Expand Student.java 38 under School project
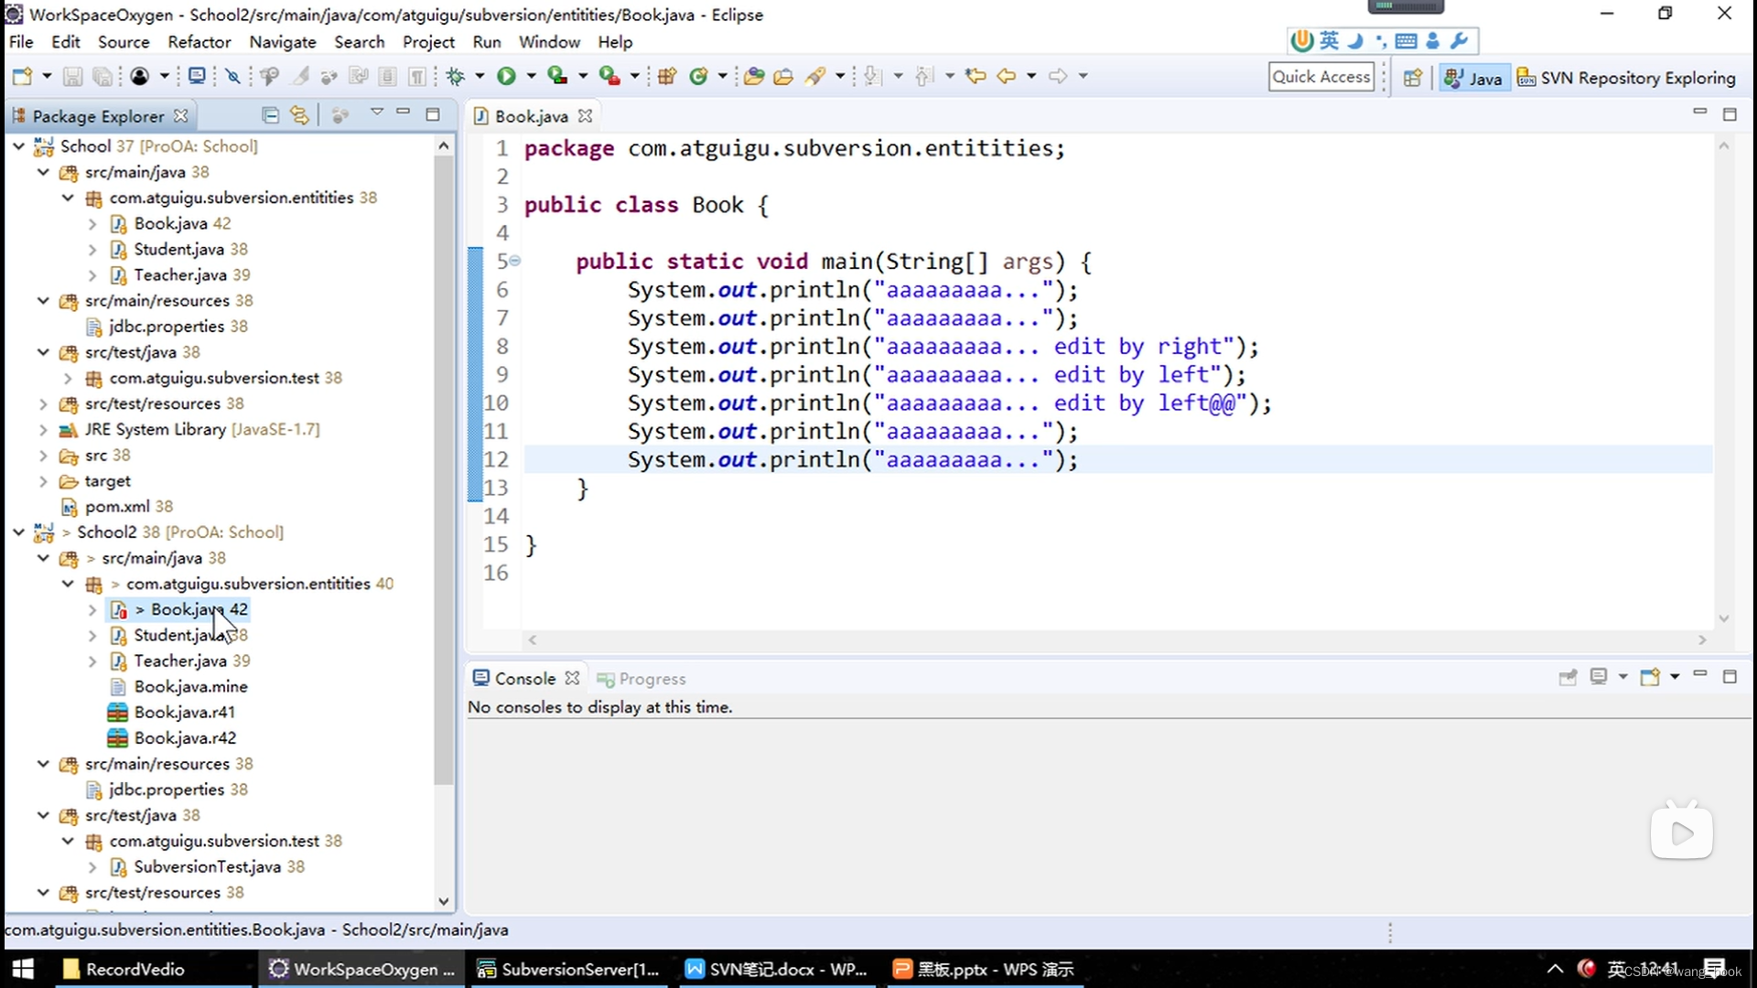 tap(92, 249)
